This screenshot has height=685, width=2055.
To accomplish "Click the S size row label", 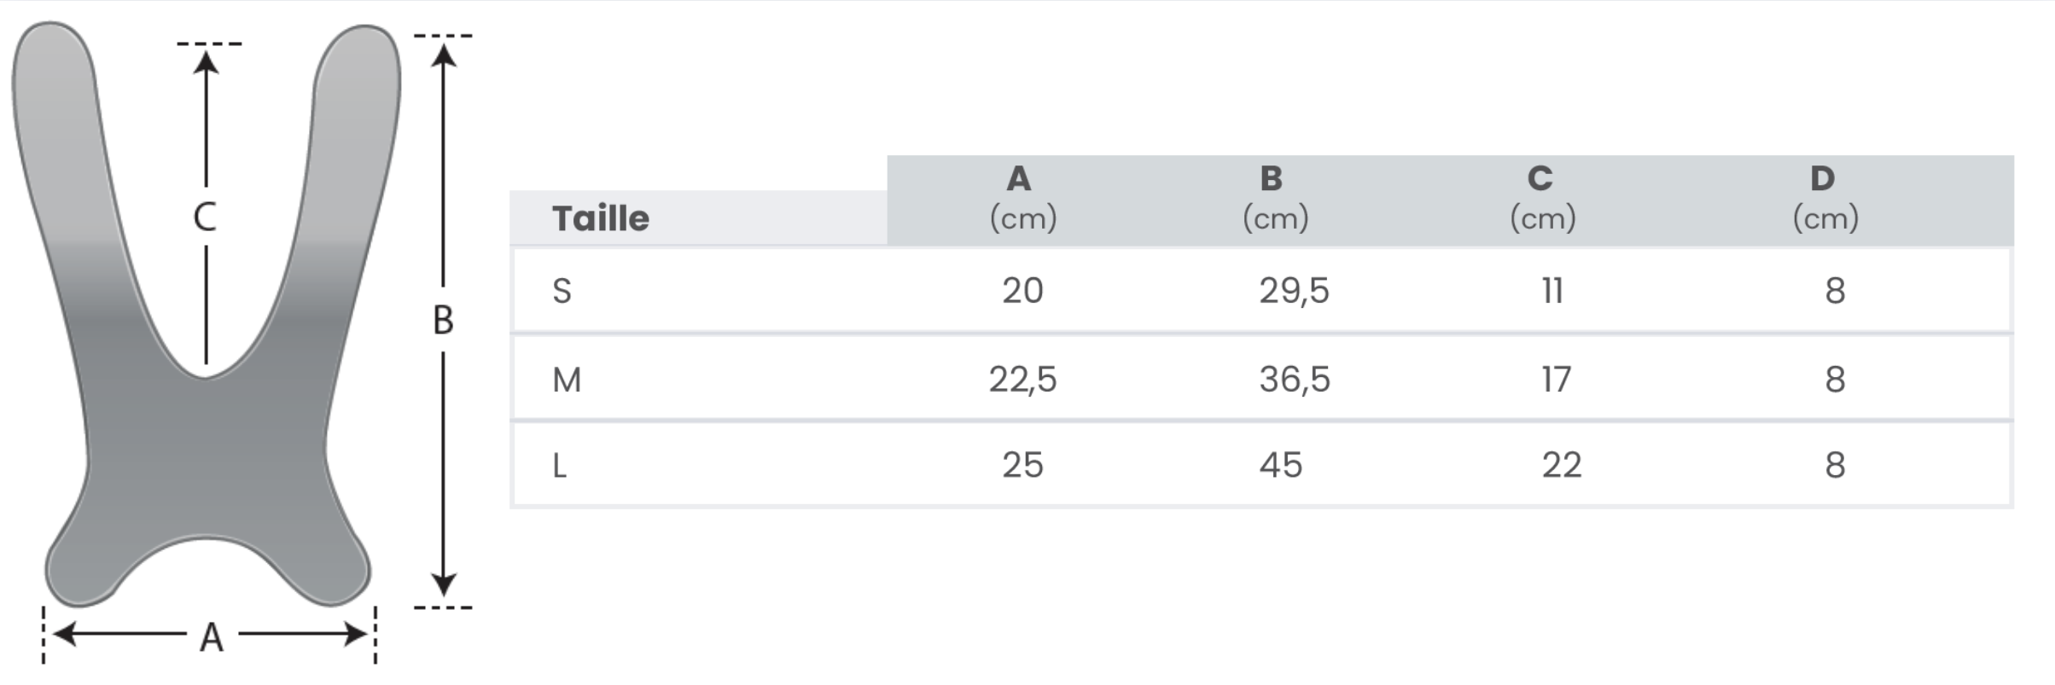I will coord(562,292).
